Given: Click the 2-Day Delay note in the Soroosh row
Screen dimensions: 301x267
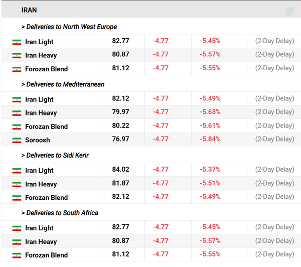Looking at the screenshot, I should coord(275,139).
